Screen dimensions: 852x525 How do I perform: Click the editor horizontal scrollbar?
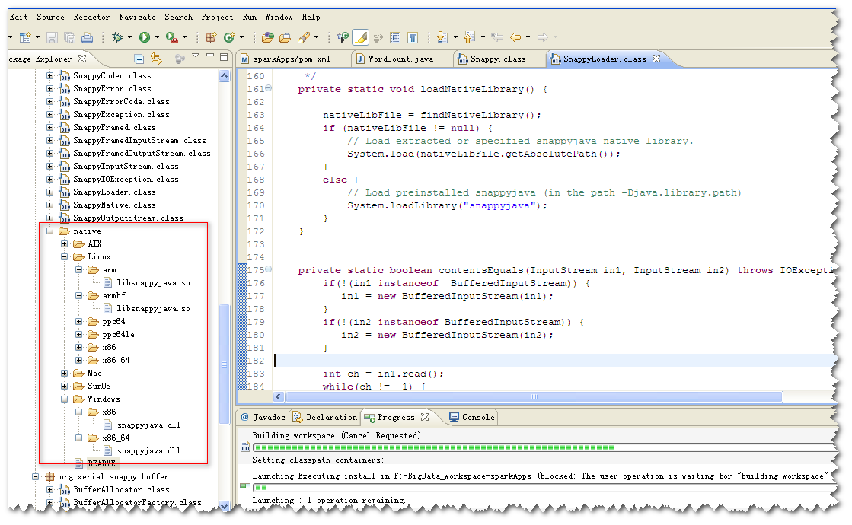pyautogui.click(x=533, y=396)
